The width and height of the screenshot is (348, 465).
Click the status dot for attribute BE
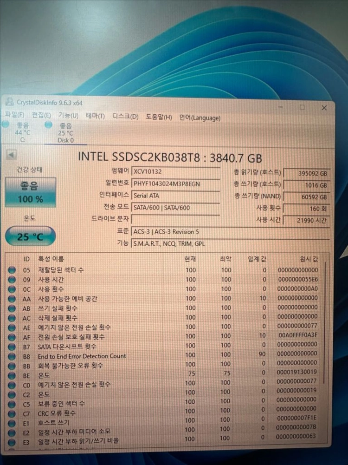click(x=12, y=375)
